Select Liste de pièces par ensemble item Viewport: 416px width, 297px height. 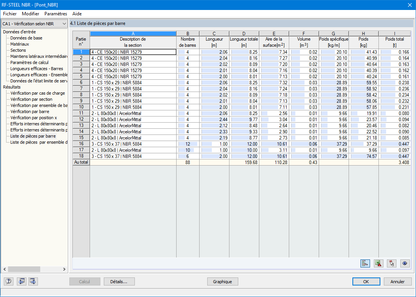(x=39, y=142)
